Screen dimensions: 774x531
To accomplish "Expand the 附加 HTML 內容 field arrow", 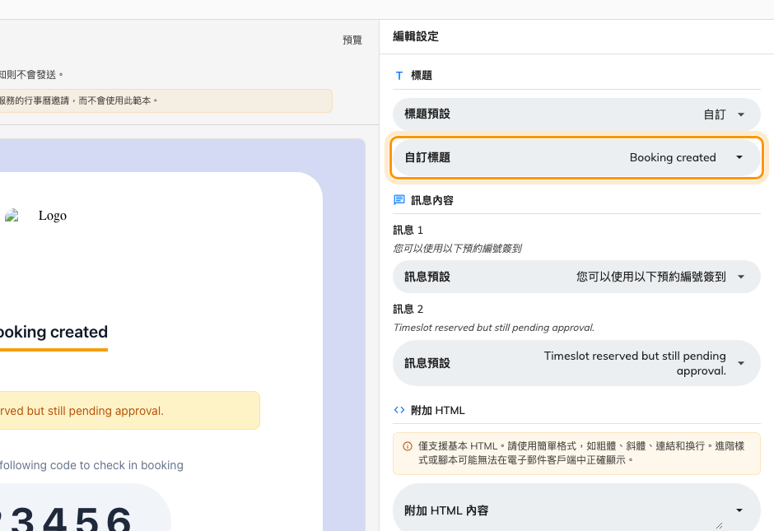I will tap(739, 510).
